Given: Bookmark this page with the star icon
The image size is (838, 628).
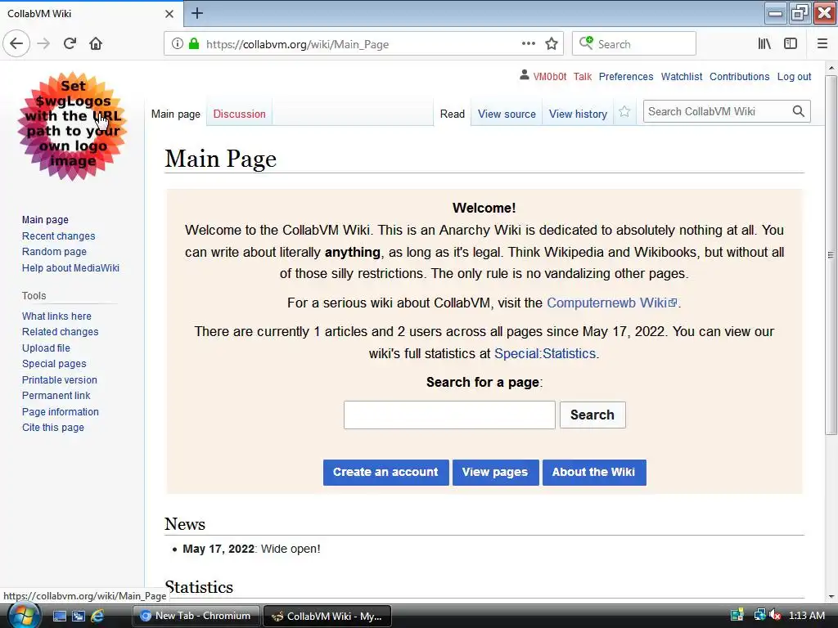Looking at the screenshot, I should point(552,44).
